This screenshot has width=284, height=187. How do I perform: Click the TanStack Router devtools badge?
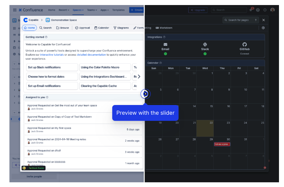[x=33, y=168]
